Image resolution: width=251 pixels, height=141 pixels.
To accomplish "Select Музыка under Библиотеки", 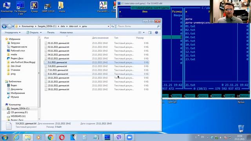I will (15, 97).
